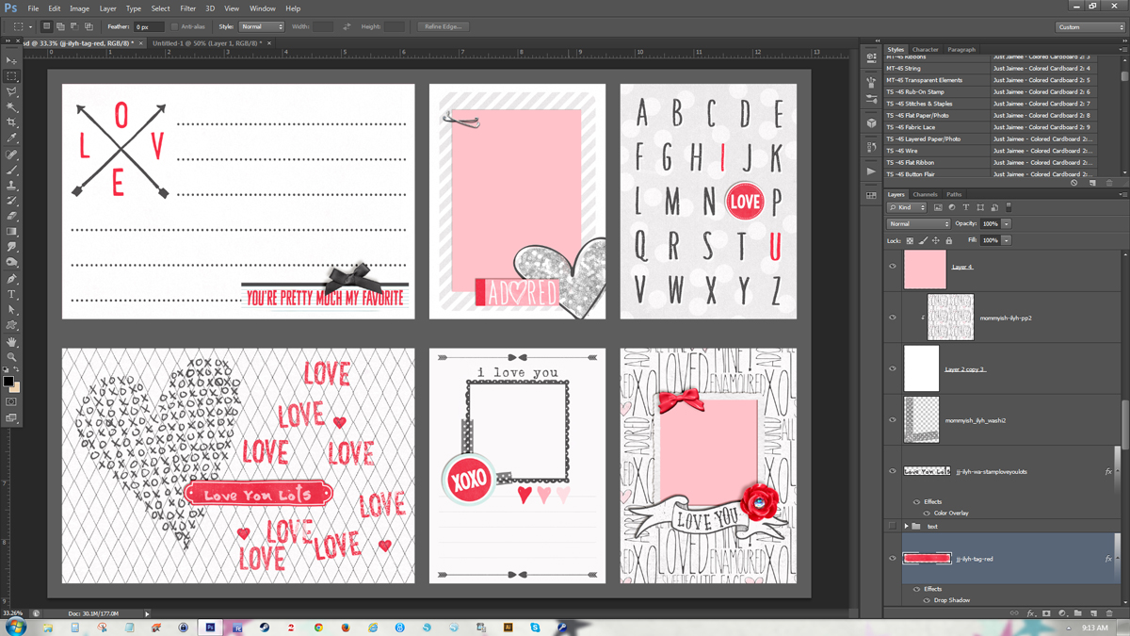The width and height of the screenshot is (1130, 636).
Task: Click the Intersect with Selection icon
Action: 89,26
